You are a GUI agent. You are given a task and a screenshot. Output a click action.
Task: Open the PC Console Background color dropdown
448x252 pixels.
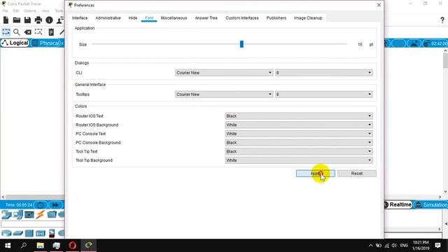[299, 143]
